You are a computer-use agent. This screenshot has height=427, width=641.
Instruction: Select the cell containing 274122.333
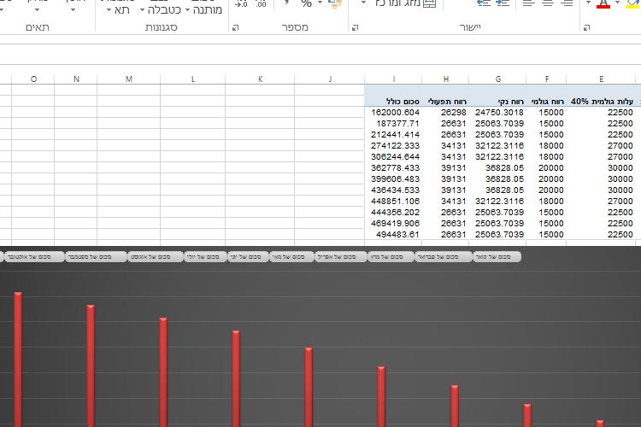(393, 145)
